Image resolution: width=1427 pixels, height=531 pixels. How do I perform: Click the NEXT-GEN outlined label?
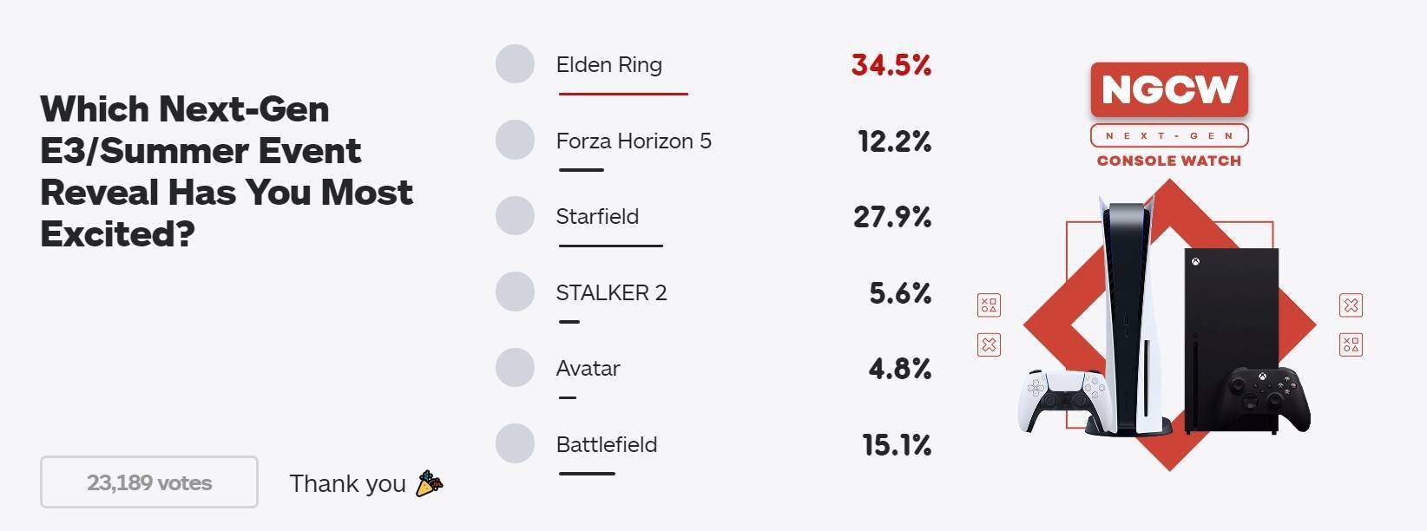pyautogui.click(x=1169, y=135)
